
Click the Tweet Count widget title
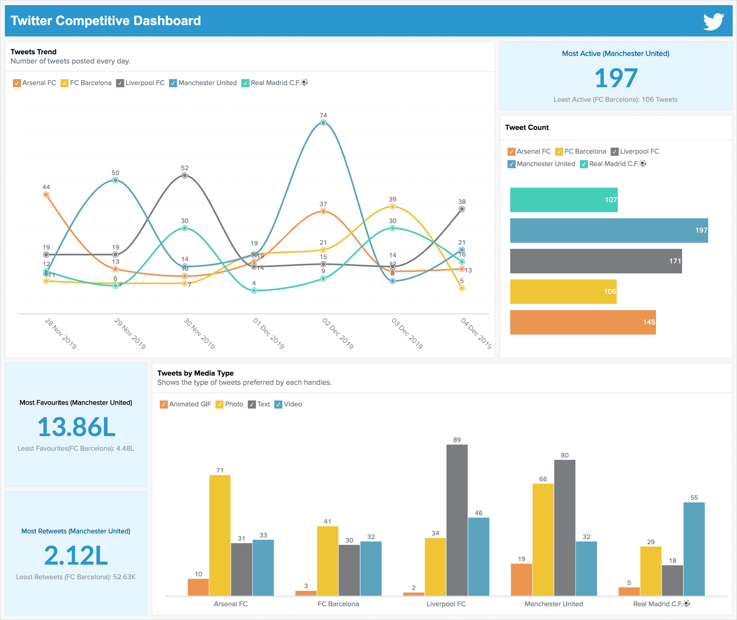tap(527, 128)
